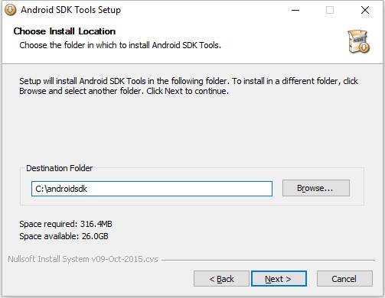Select the Space required 316.4MB text
Screen dimensions: 385x298
click(66, 224)
